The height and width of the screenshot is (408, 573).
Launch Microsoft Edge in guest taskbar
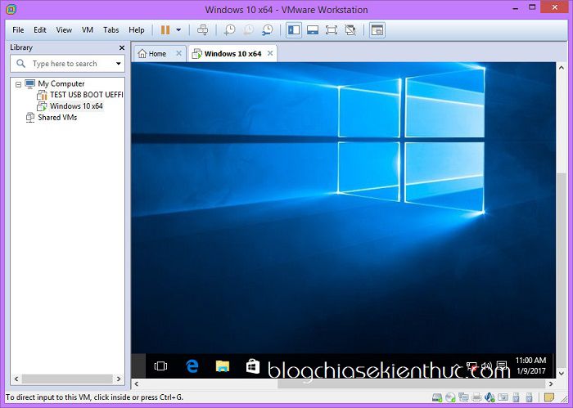point(192,365)
